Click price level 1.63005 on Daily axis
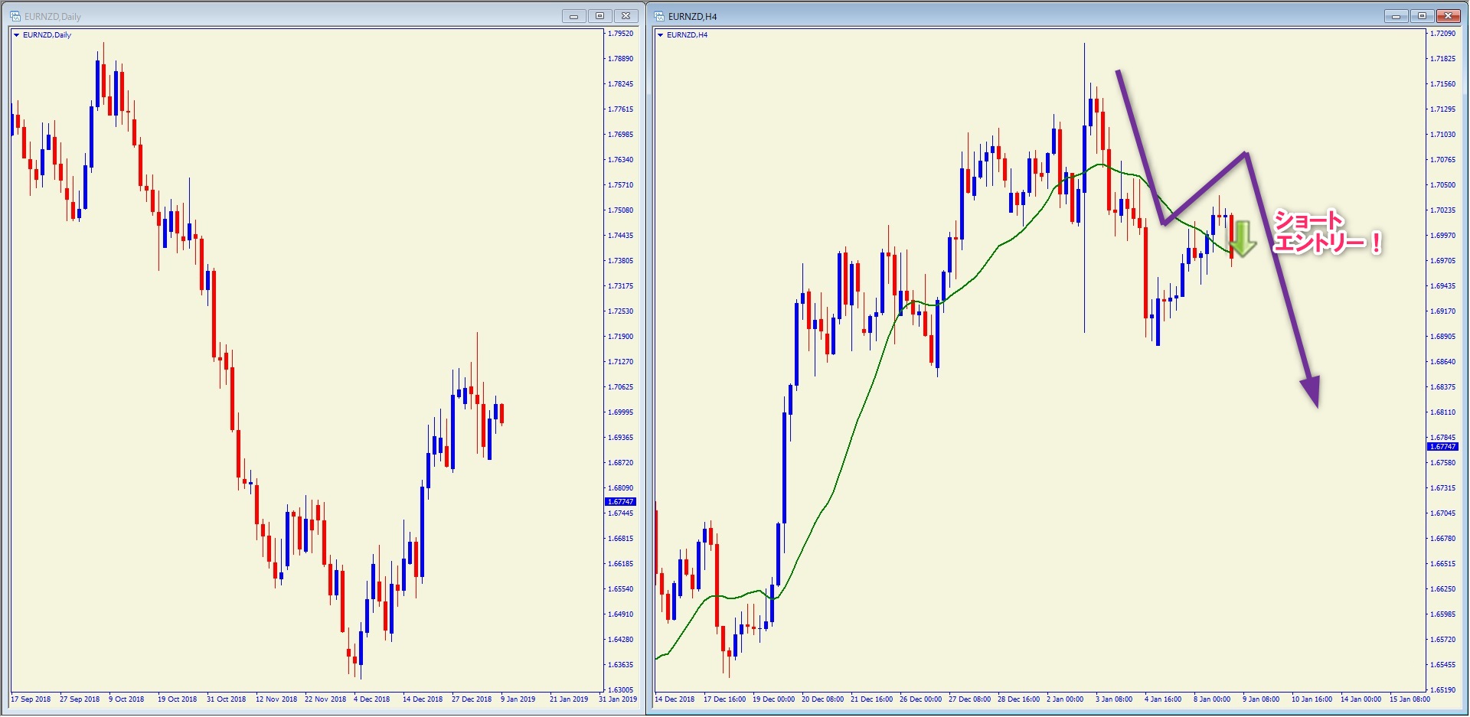This screenshot has width=1470, height=717. [621, 690]
